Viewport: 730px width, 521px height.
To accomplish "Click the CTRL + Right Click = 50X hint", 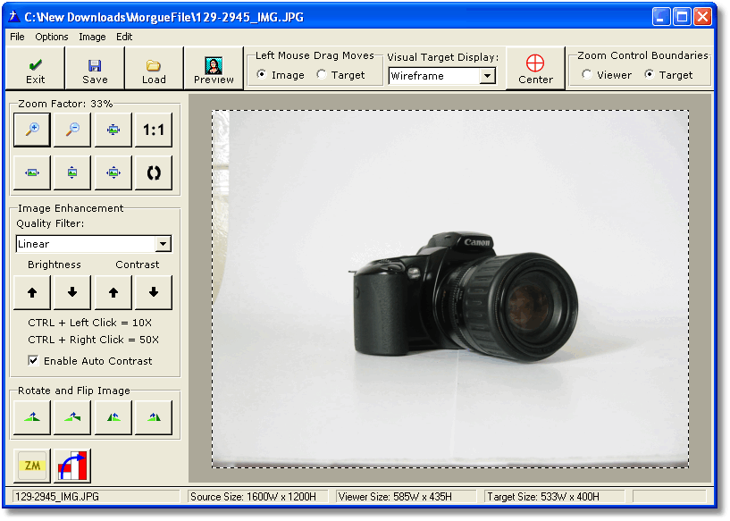I will [x=93, y=340].
